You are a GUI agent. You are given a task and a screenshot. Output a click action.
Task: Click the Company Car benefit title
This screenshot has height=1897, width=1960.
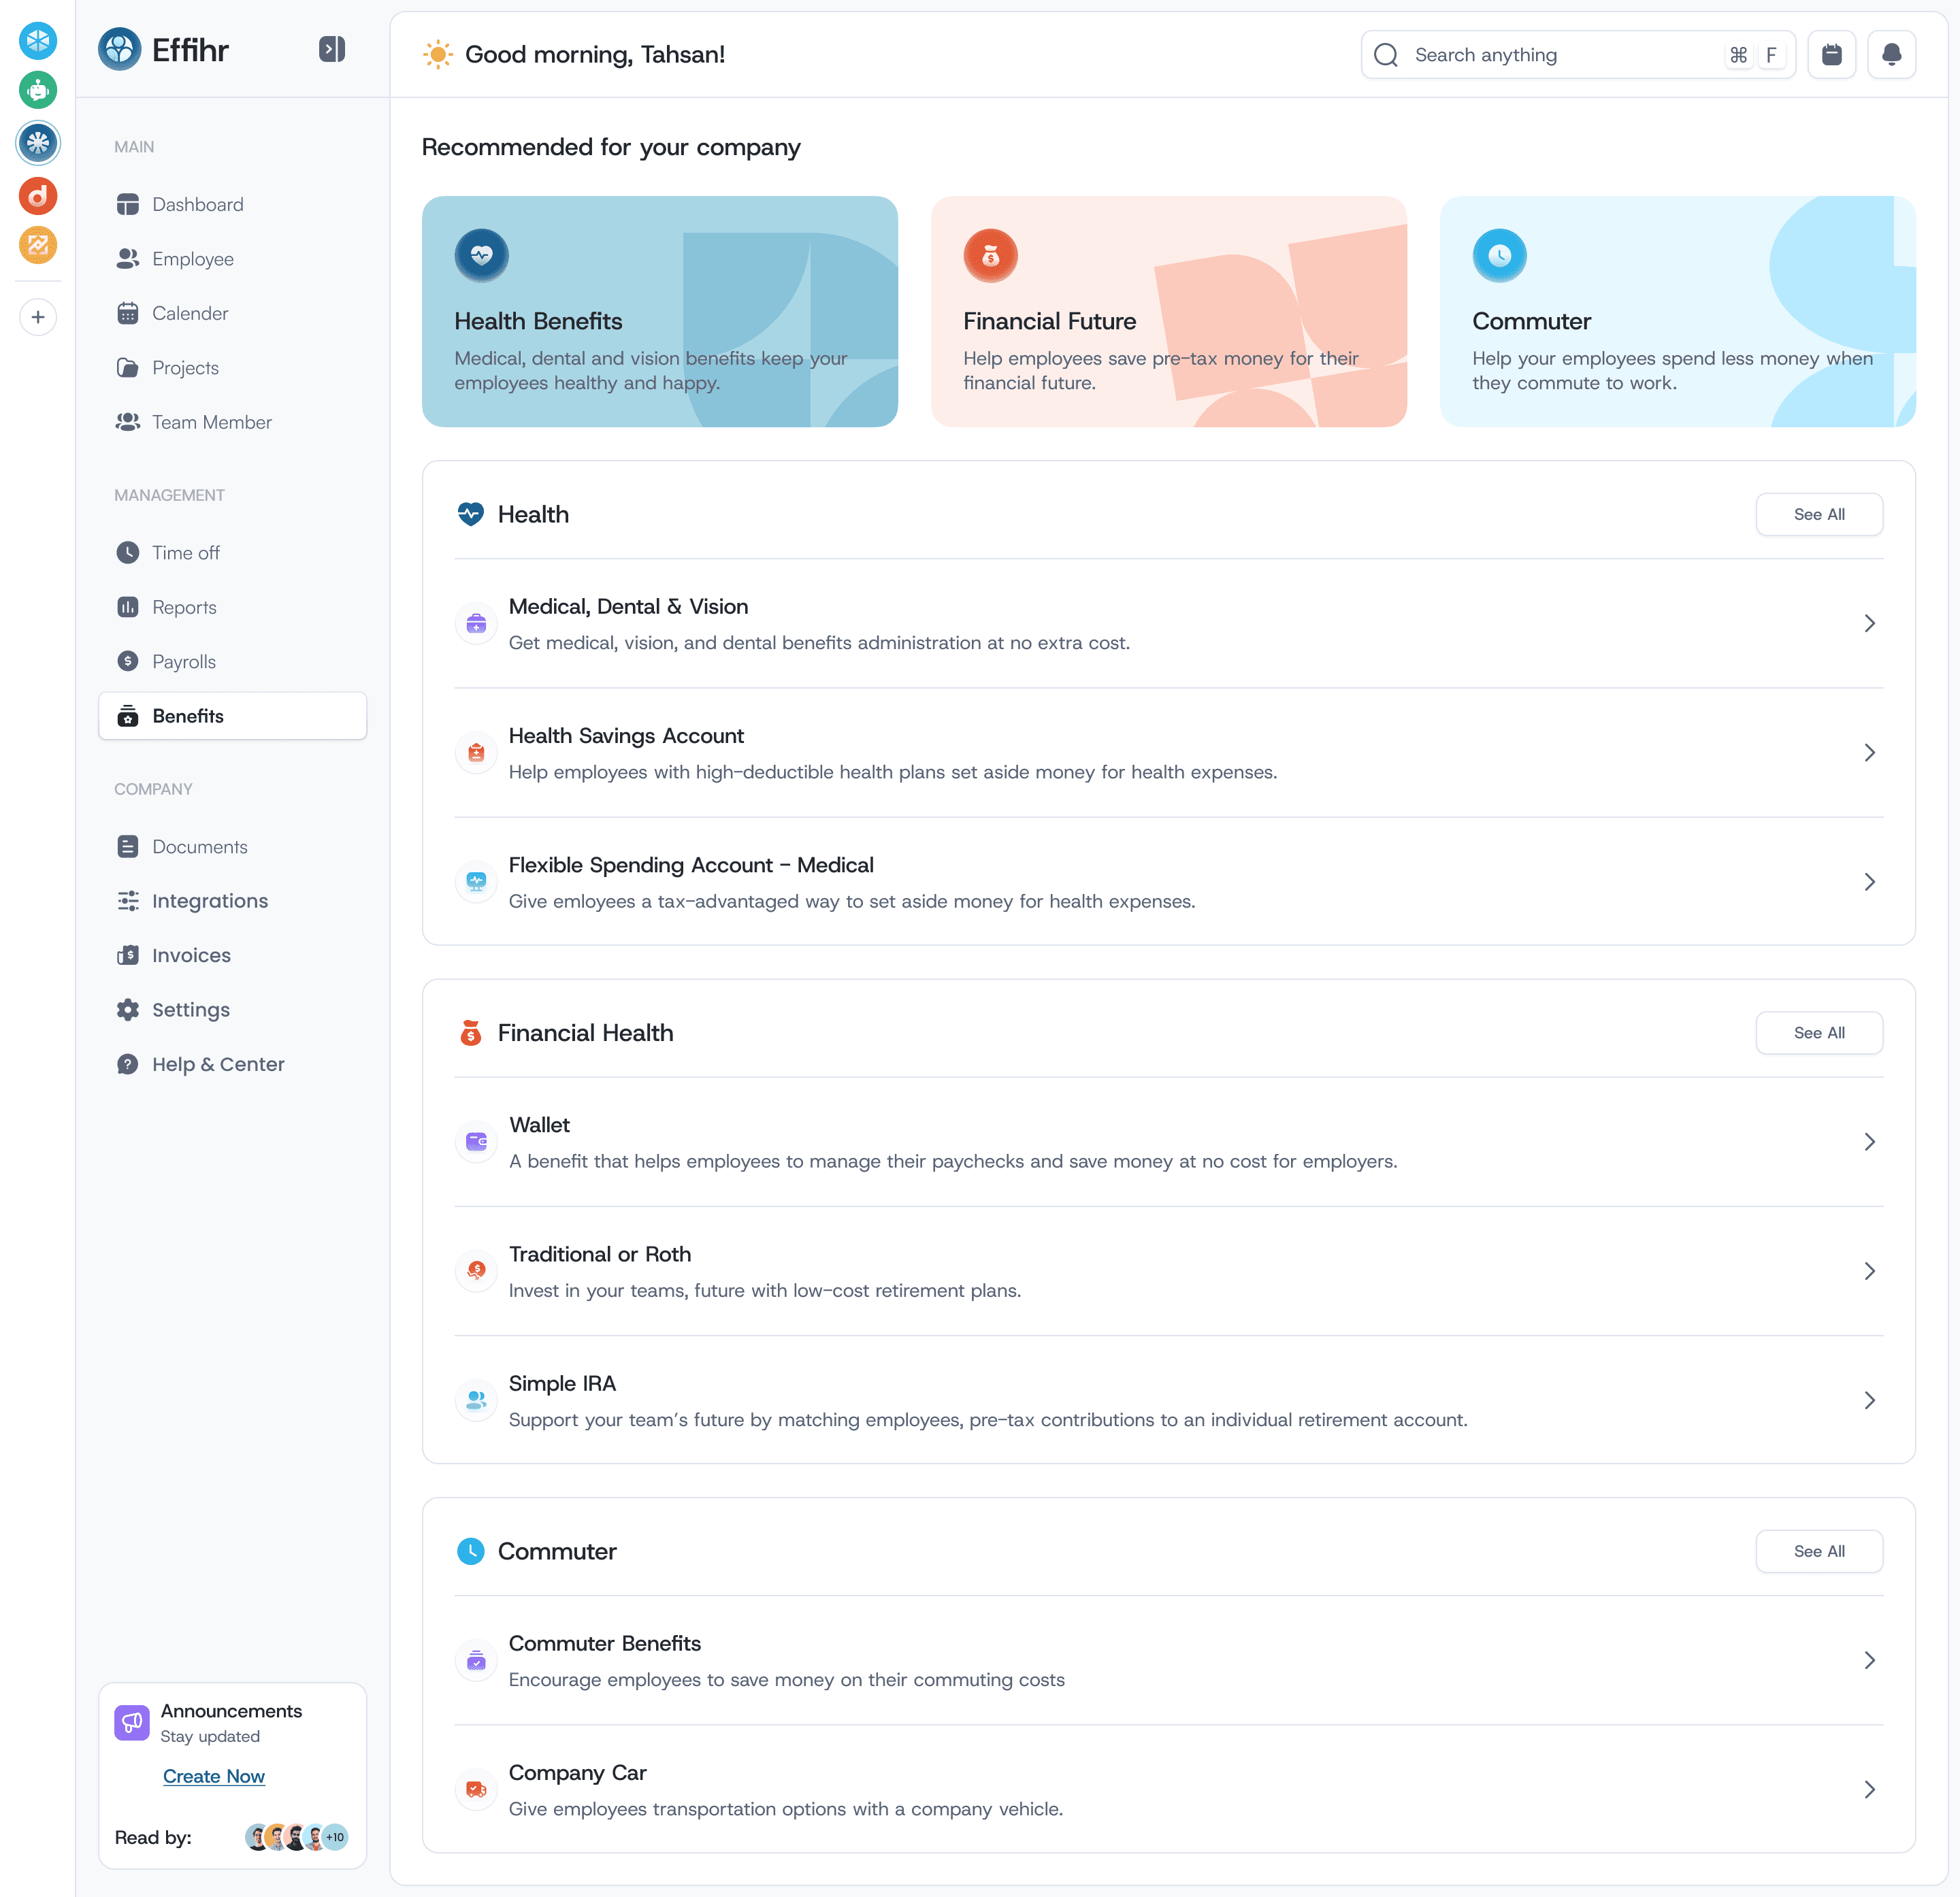(x=578, y=1773)
